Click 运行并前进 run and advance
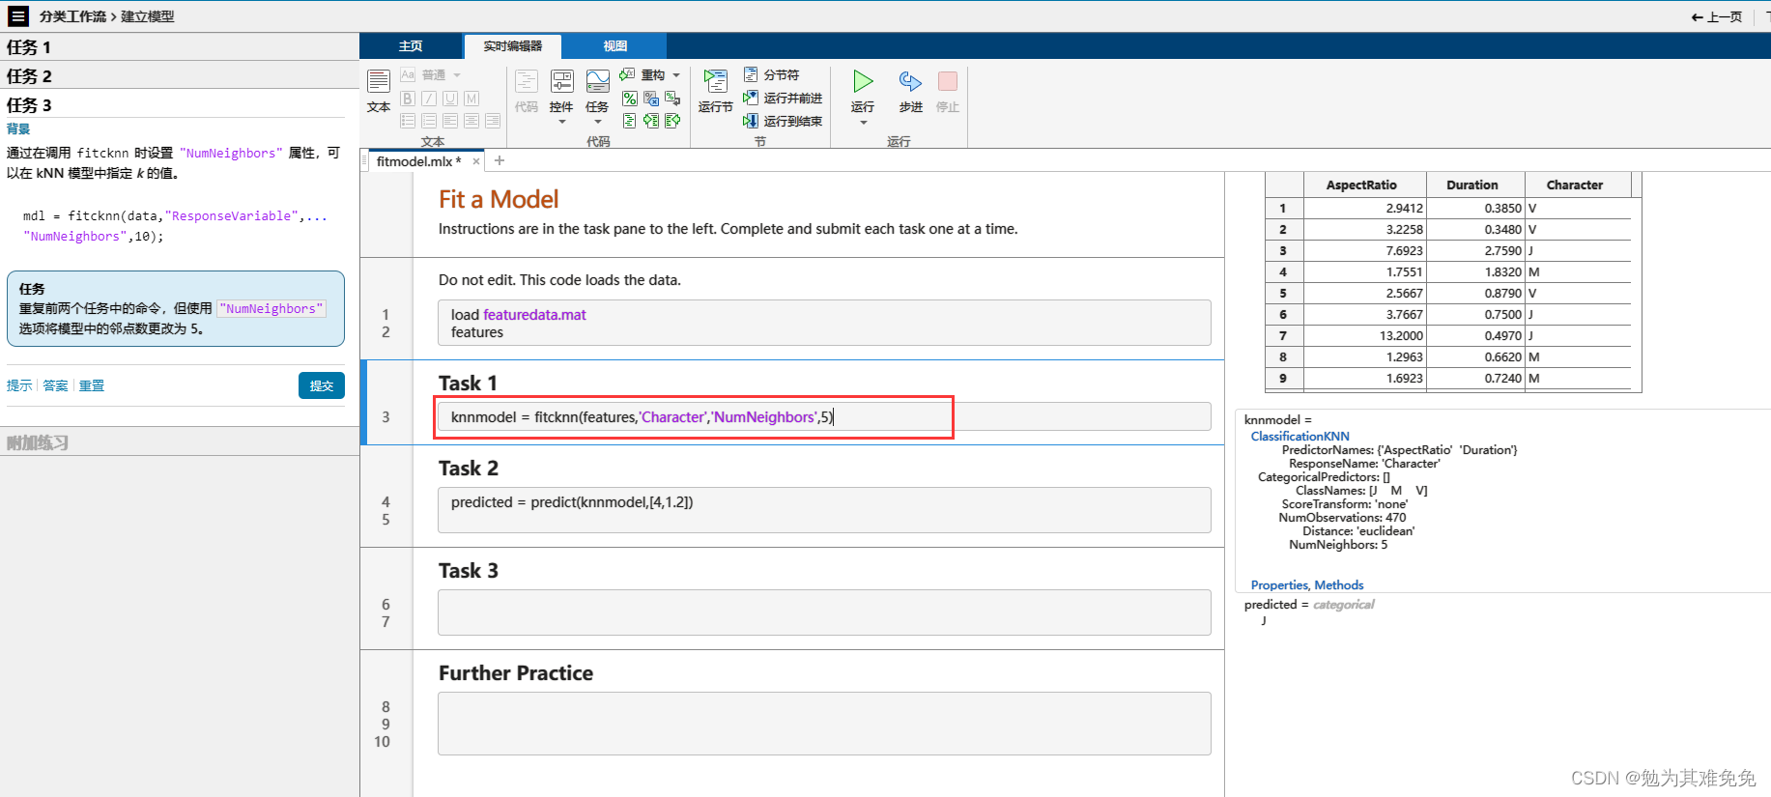The image size is (1771, 797). [783, 98]
